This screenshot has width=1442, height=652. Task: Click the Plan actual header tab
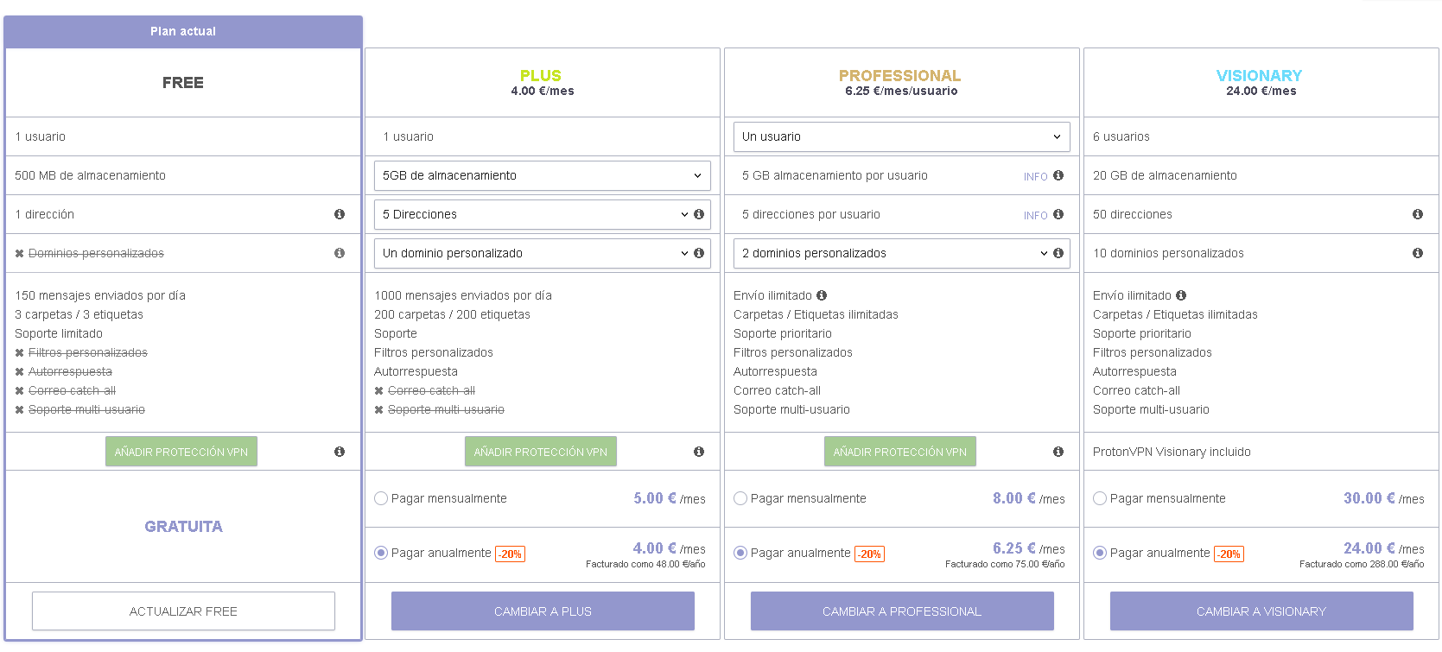tap(183, 31)
